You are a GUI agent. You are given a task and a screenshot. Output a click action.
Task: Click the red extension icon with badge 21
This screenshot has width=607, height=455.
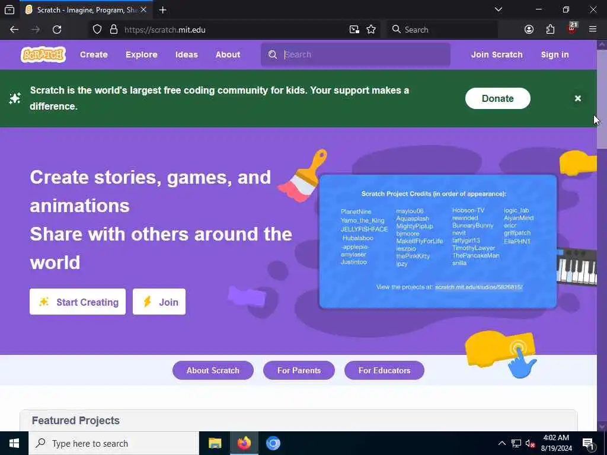click(572, 28)
